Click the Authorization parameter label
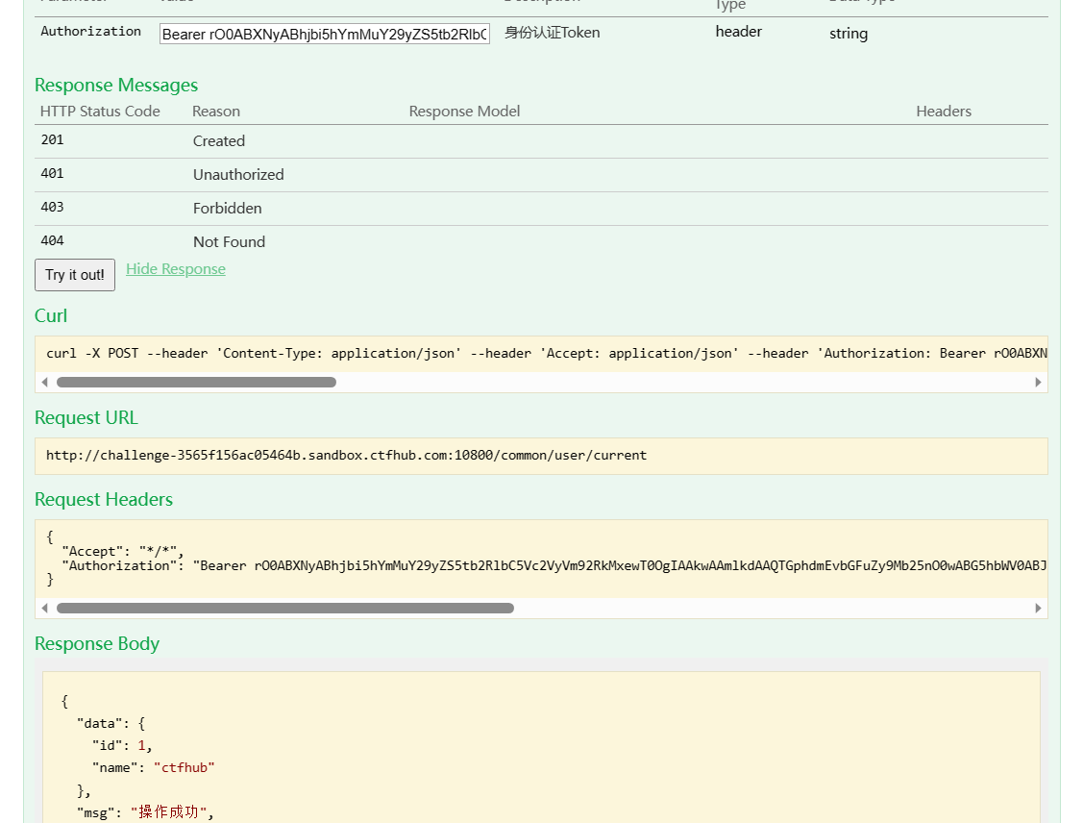This screenshot has width=1083, height=823. [90, 31]
